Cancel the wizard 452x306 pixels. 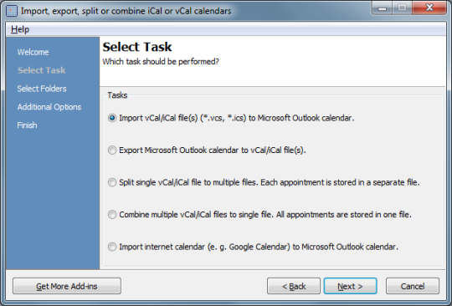click(413, 286)
